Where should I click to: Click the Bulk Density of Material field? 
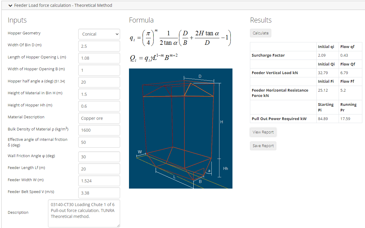(x=99, y=130)
